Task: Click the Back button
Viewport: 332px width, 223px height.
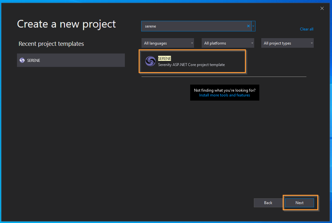Action: (x=268, y=203)
